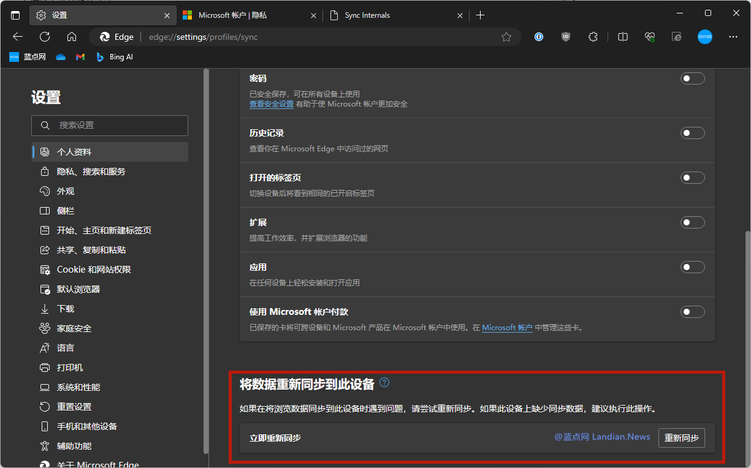Open the split screen icon in toolbar
Screen dimensions: 751x468
(622, 37)
